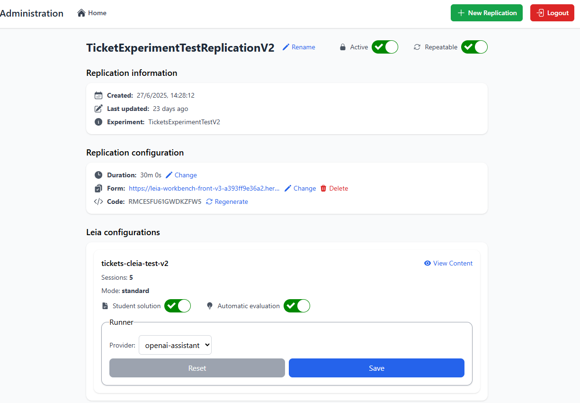Open the Provider dropdown
This screenshot has height=403, width=580.
coord(175,345)
